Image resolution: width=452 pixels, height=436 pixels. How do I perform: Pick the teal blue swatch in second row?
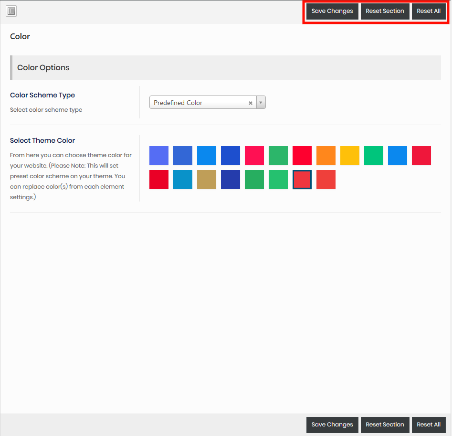click(183, 180)
